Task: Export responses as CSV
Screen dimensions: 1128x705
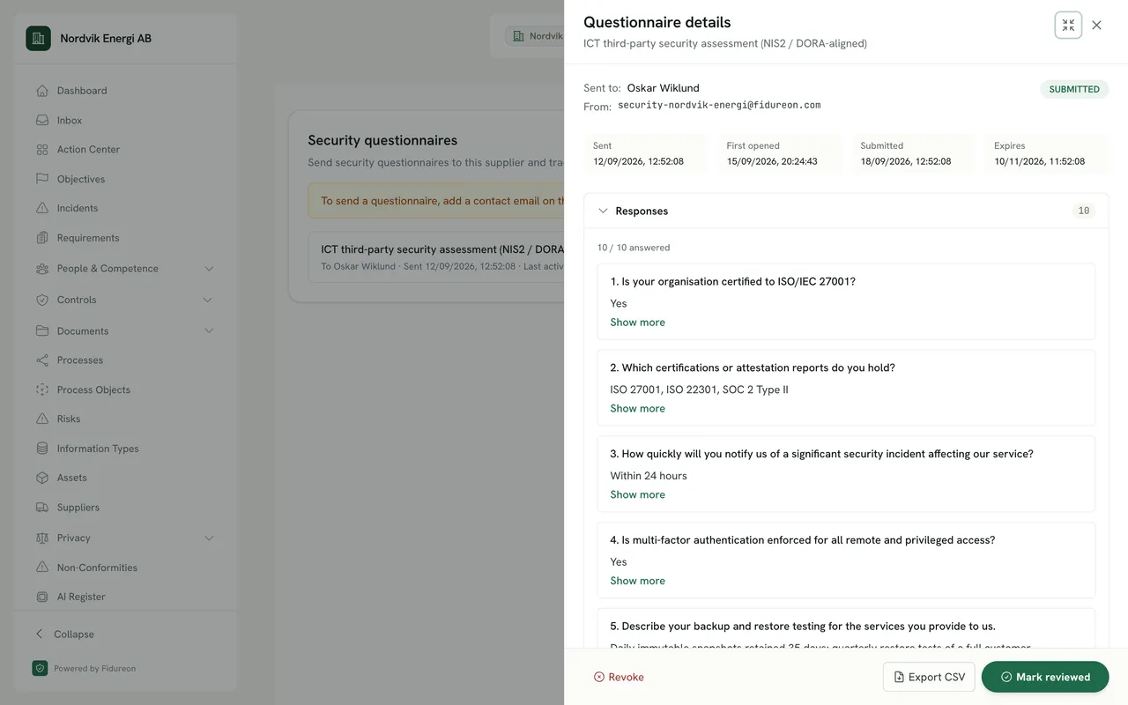Action: click(929, 677)
